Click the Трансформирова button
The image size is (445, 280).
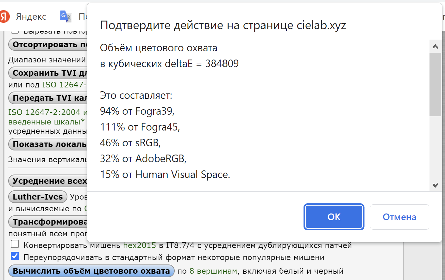pos(48,222)
